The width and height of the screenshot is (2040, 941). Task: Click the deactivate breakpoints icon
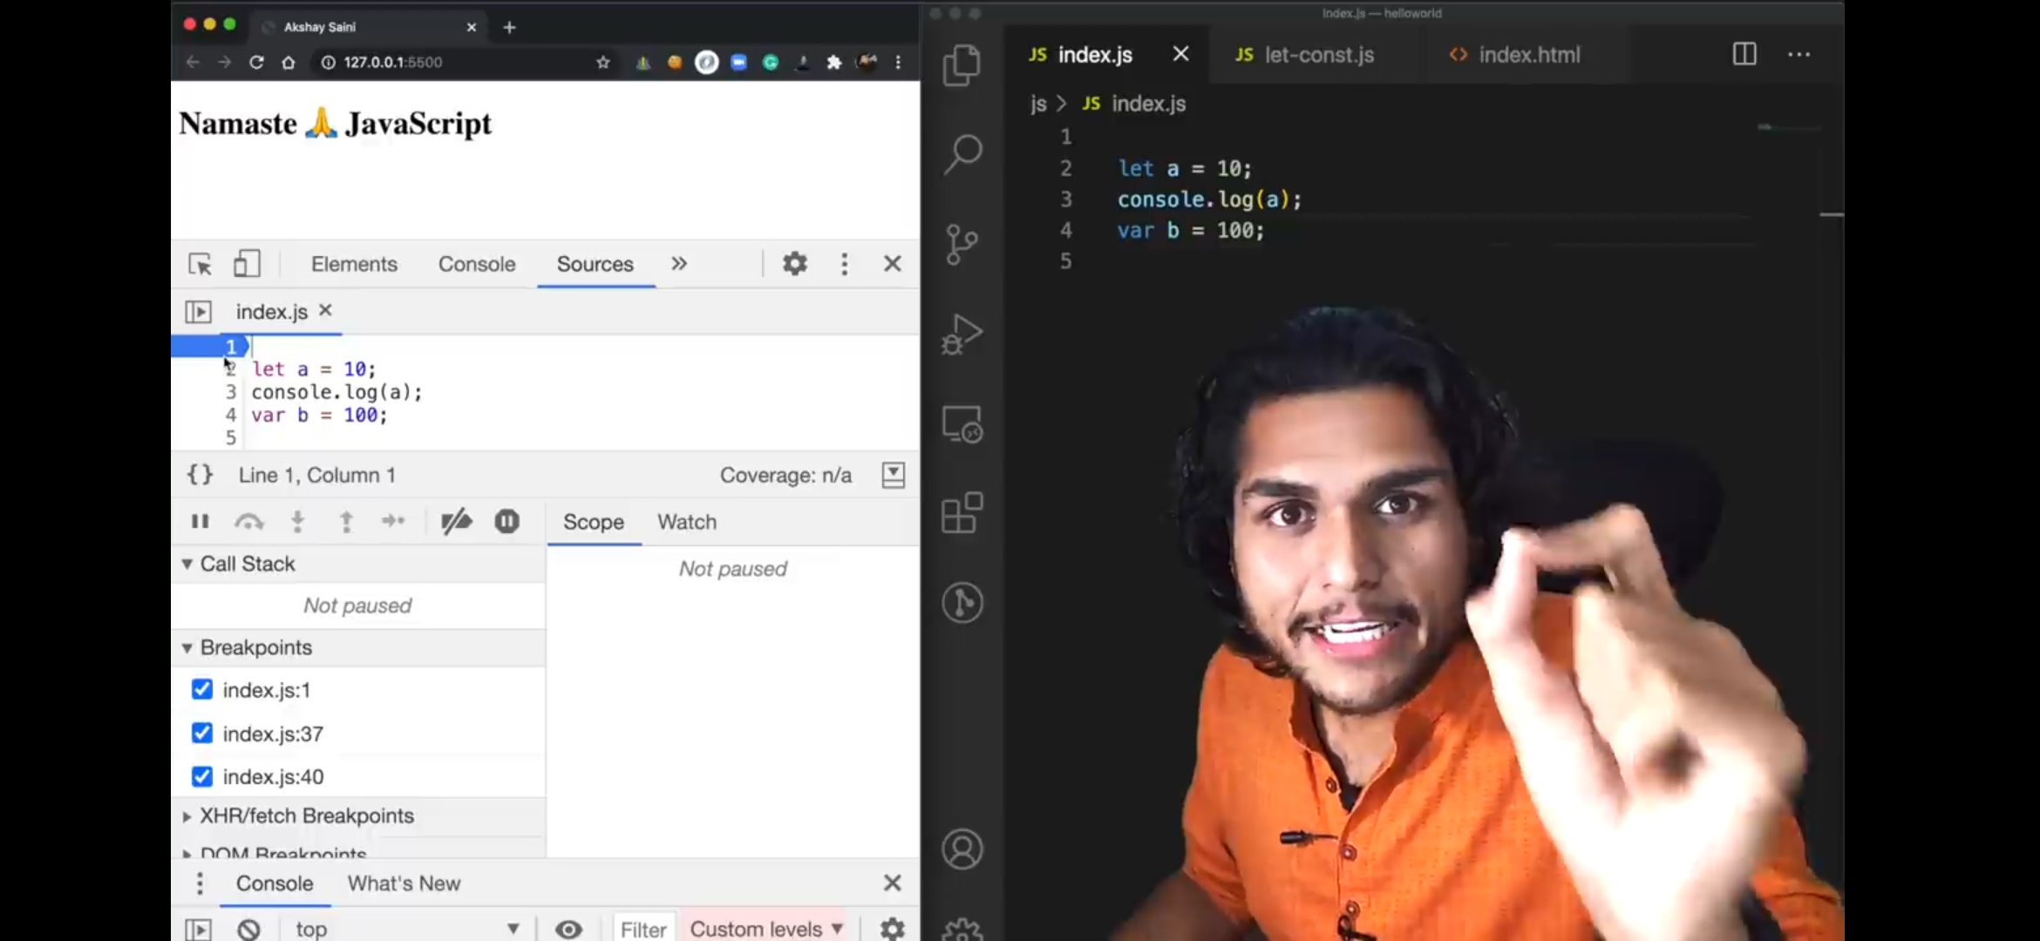coord(456,521)
